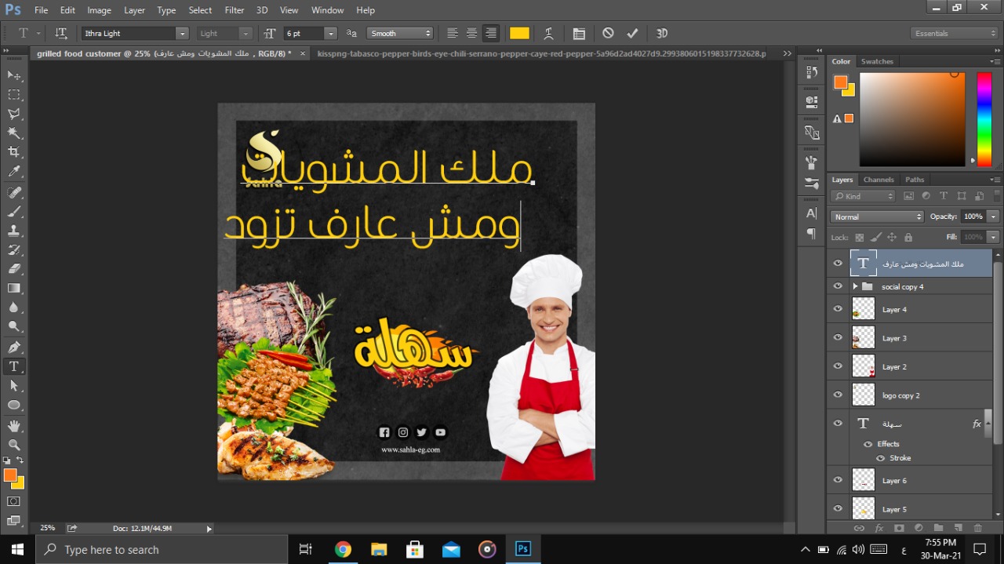Cancel current text edits

608,34
